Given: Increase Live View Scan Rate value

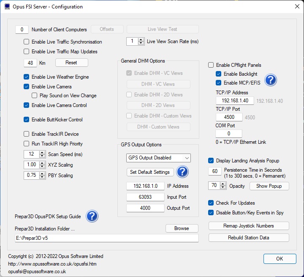Looking at the screenshot, I should coord(141,39).
